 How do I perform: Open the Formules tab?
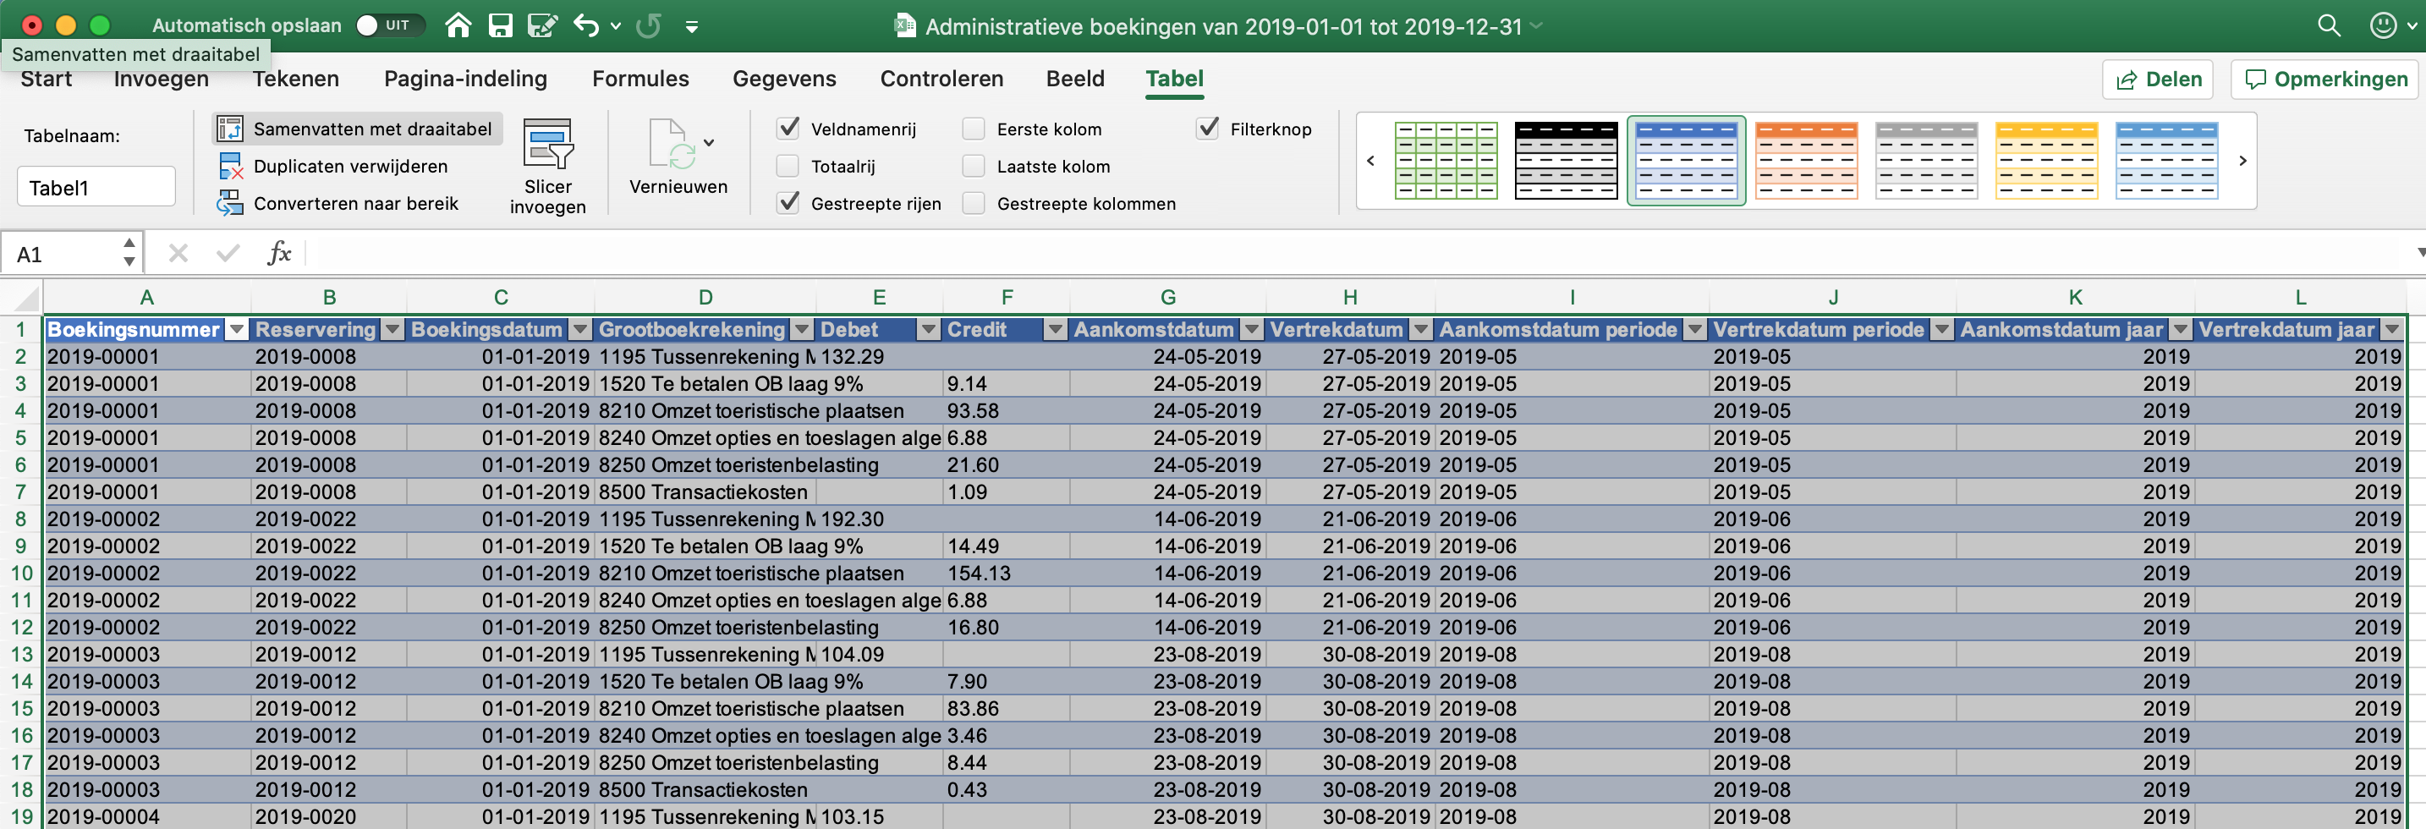[x=640, y=80]
